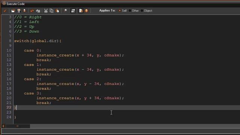Print the code using printer icon
This screenshot has height=135, width=240.
(24, 11)
